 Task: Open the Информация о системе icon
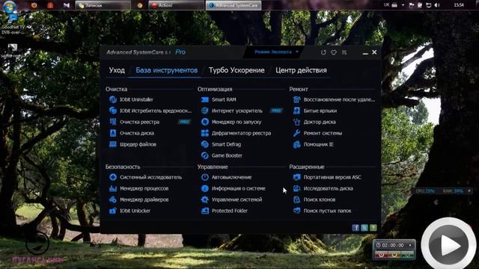[x=204, y=188]
